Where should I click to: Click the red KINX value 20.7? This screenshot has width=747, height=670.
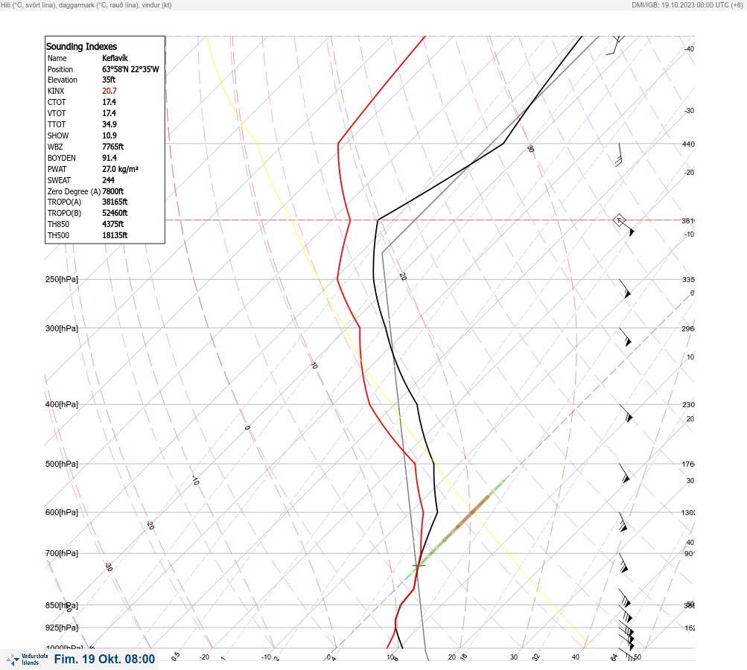pyautogui.click(x=109, y=91)
